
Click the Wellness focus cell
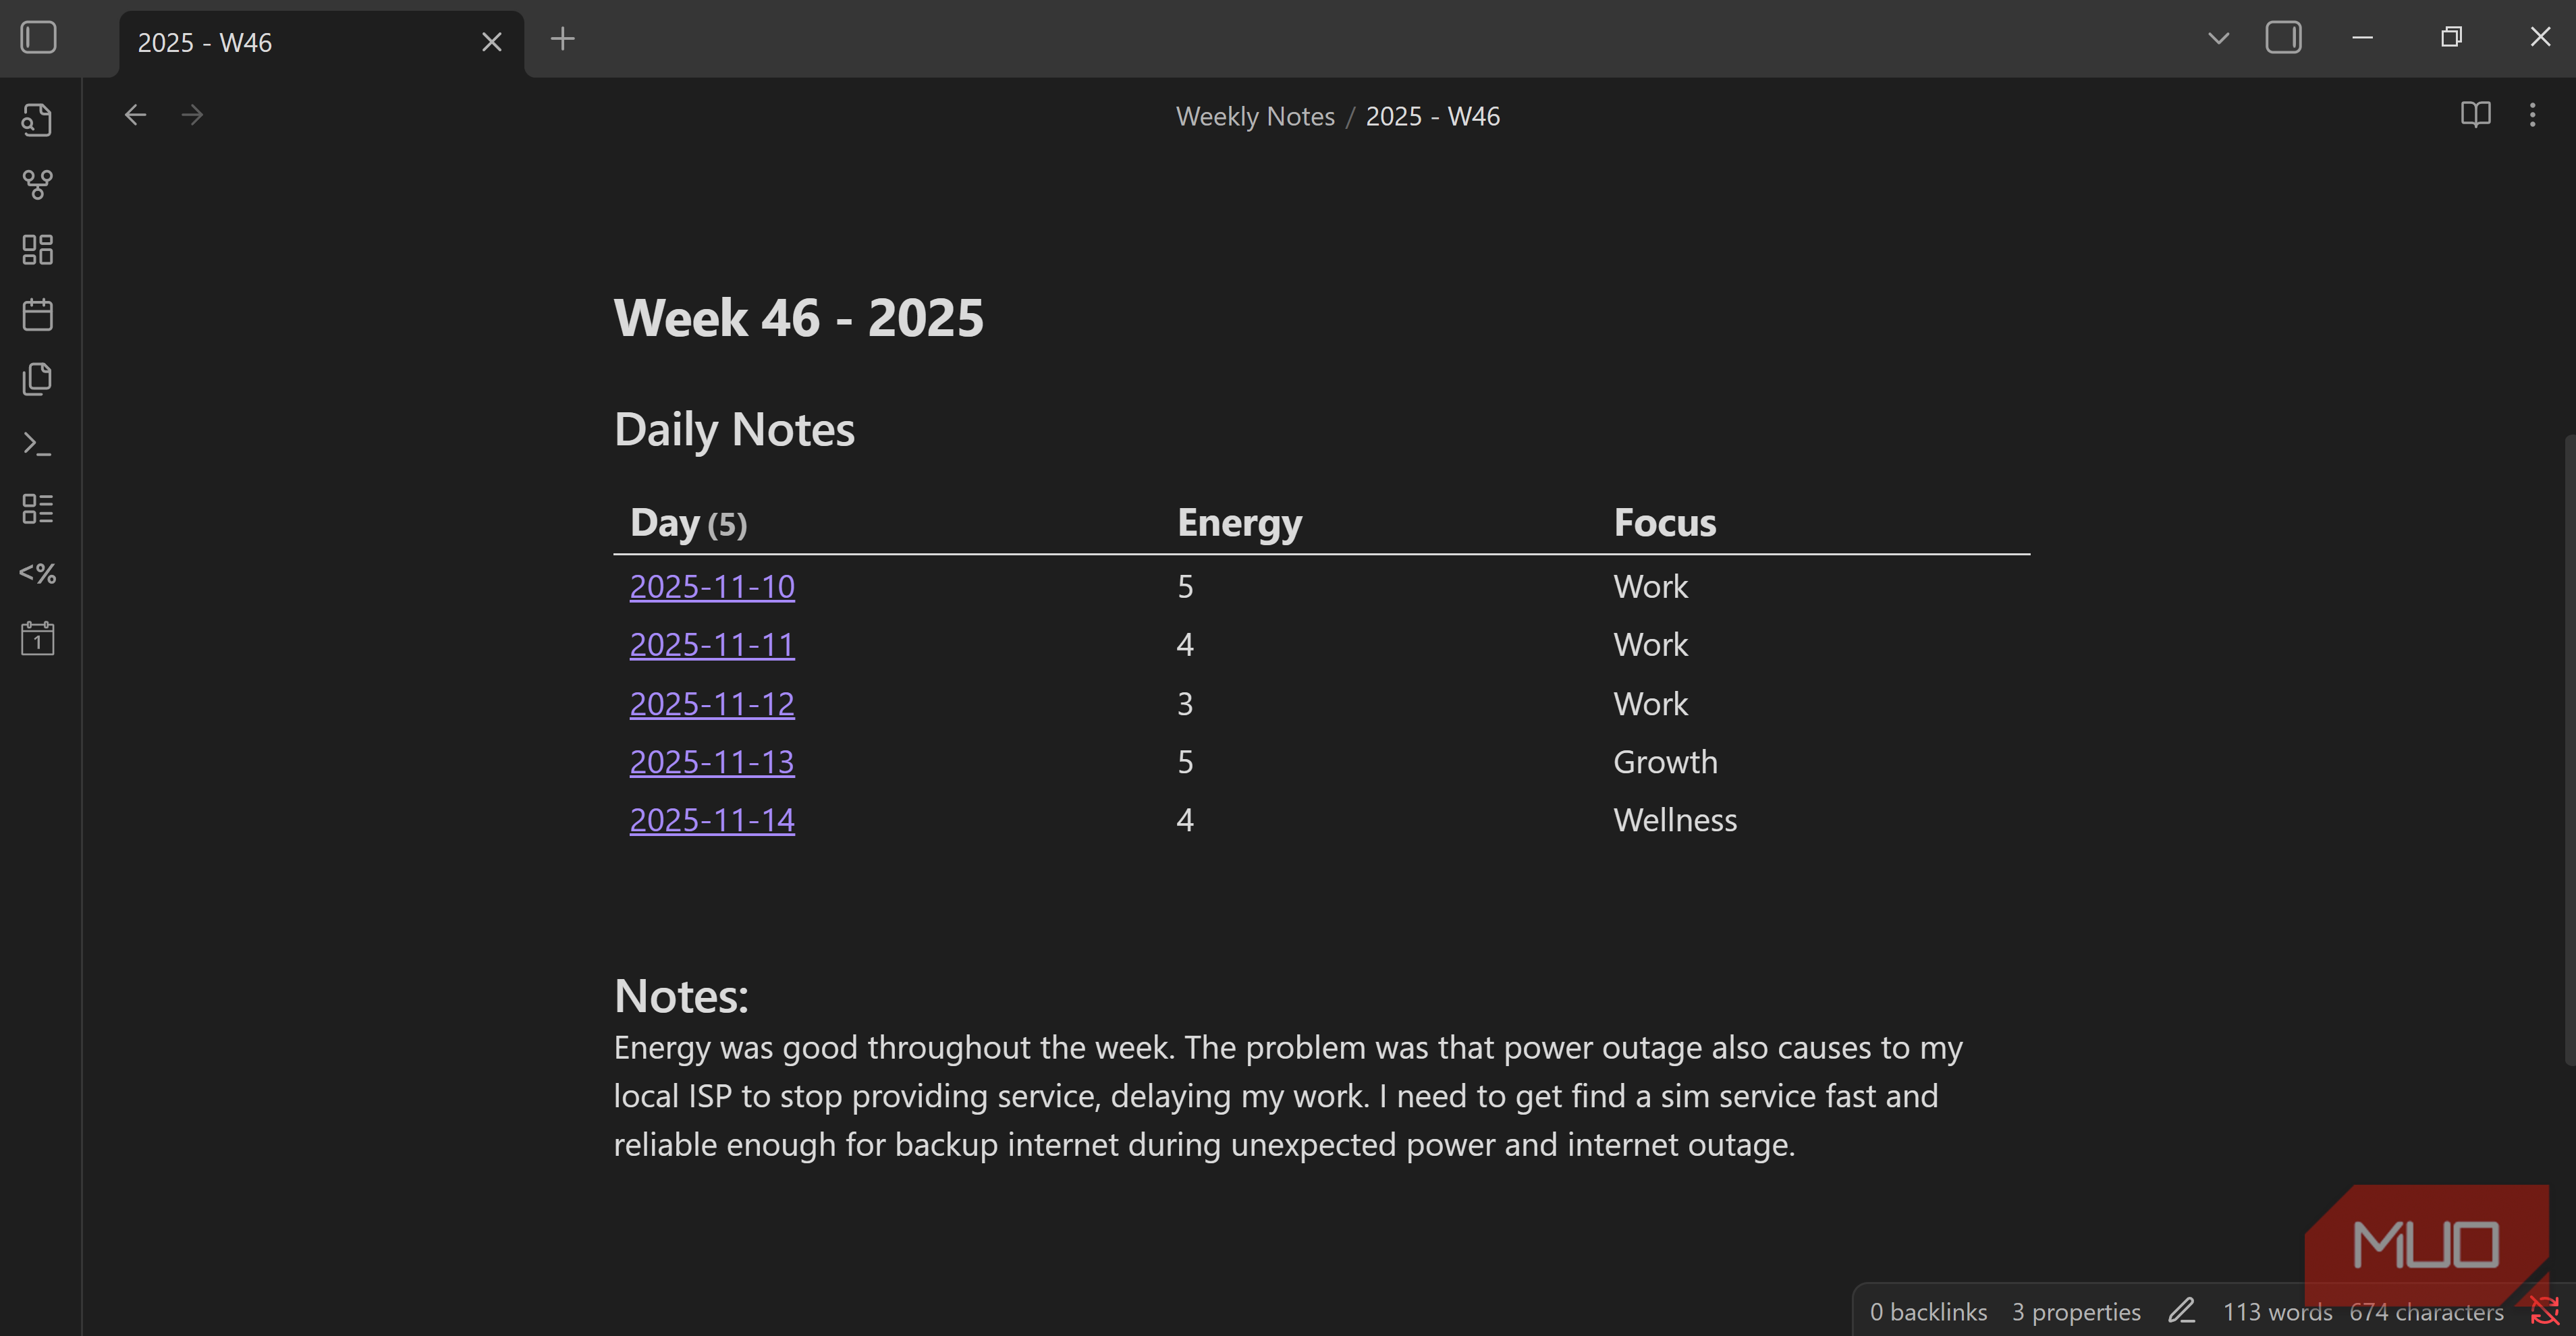click(1675, 819)
